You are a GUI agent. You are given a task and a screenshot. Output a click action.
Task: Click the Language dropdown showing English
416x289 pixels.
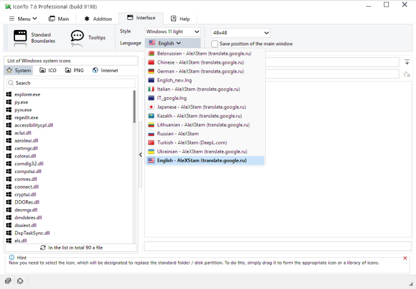172,43
